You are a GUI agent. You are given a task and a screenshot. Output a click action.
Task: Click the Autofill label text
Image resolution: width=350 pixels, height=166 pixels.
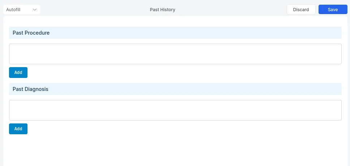[13, 10]
